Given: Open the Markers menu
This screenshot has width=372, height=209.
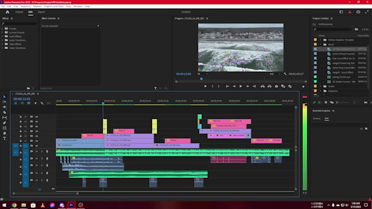Looking at the screenshot, I should click(x=37, y=7).
